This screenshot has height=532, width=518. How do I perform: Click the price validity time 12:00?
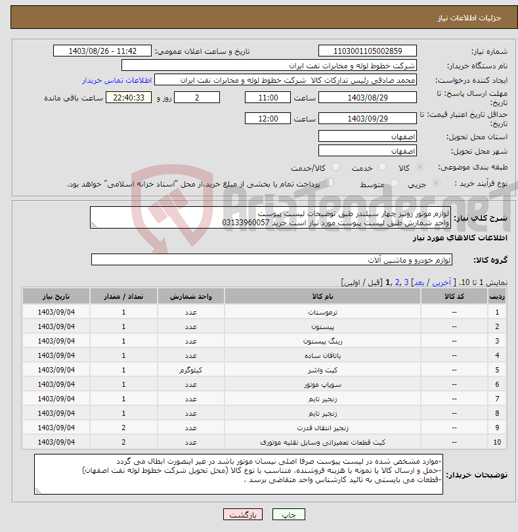[268, 118]
